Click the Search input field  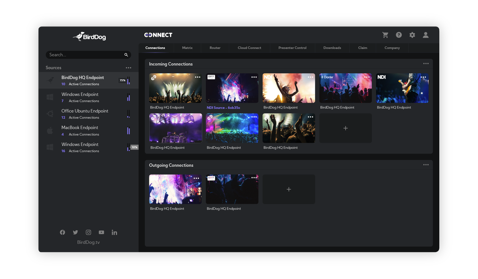pyautogui.click(x=88, y=55)
